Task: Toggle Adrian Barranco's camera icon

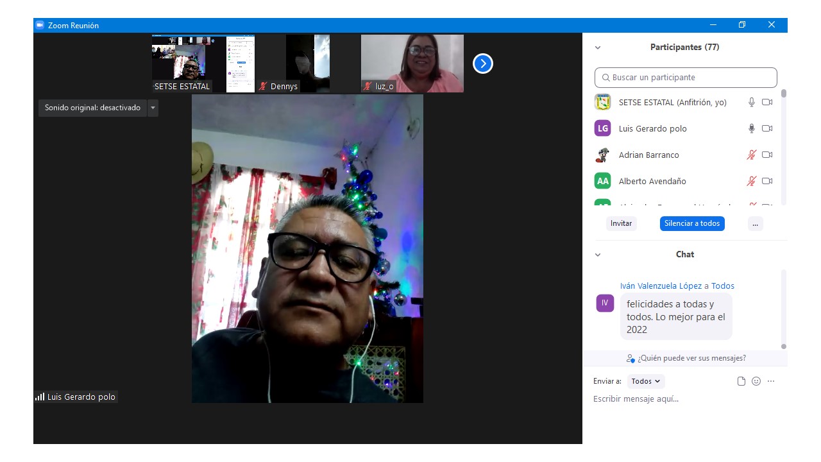Action: pos(767,155)
